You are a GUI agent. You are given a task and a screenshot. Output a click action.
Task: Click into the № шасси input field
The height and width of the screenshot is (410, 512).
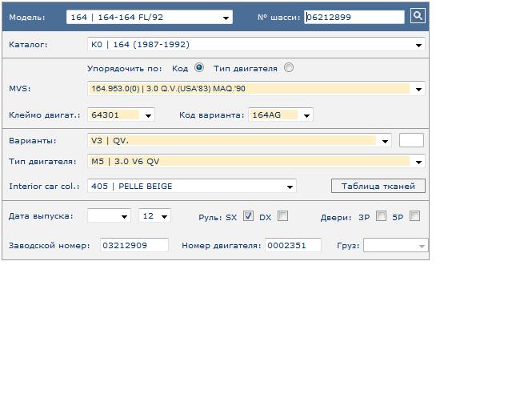(x=354, y=17)
